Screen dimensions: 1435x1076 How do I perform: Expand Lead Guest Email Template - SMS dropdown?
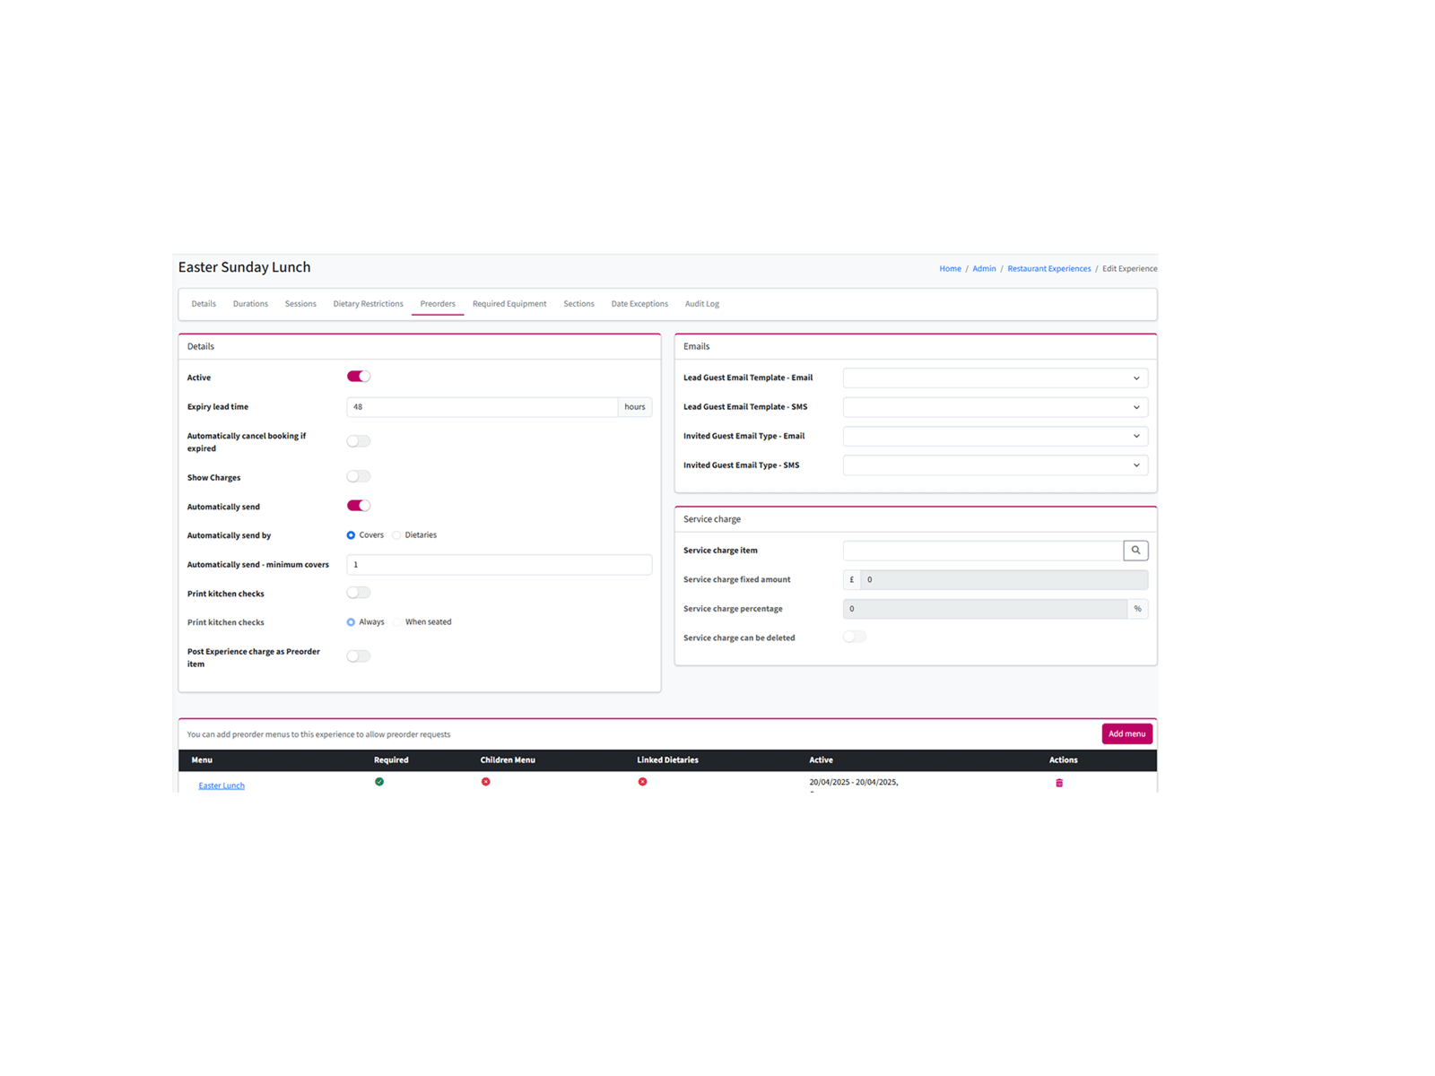(x=995, y=407)
